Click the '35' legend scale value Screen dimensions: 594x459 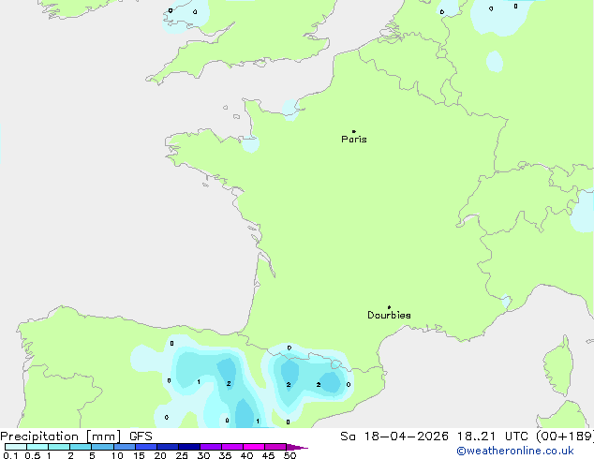point(225,455)
